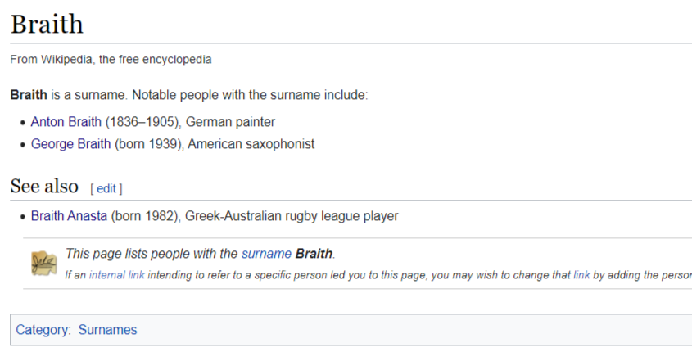Follow the Braith Anasta link
Screen dimensions: 692x352
coord(69,215)
